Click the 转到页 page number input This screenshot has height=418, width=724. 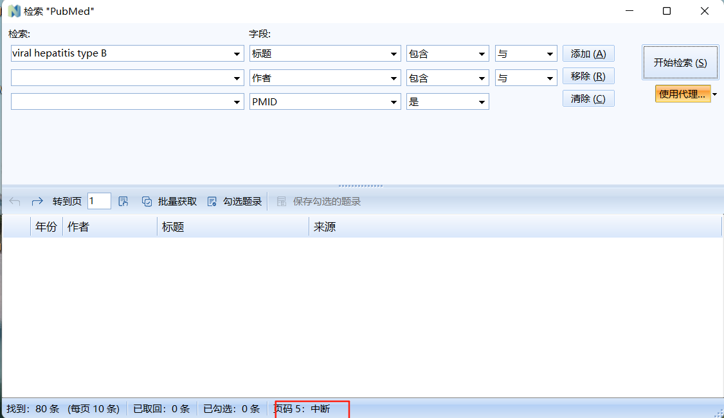(99, 201)
